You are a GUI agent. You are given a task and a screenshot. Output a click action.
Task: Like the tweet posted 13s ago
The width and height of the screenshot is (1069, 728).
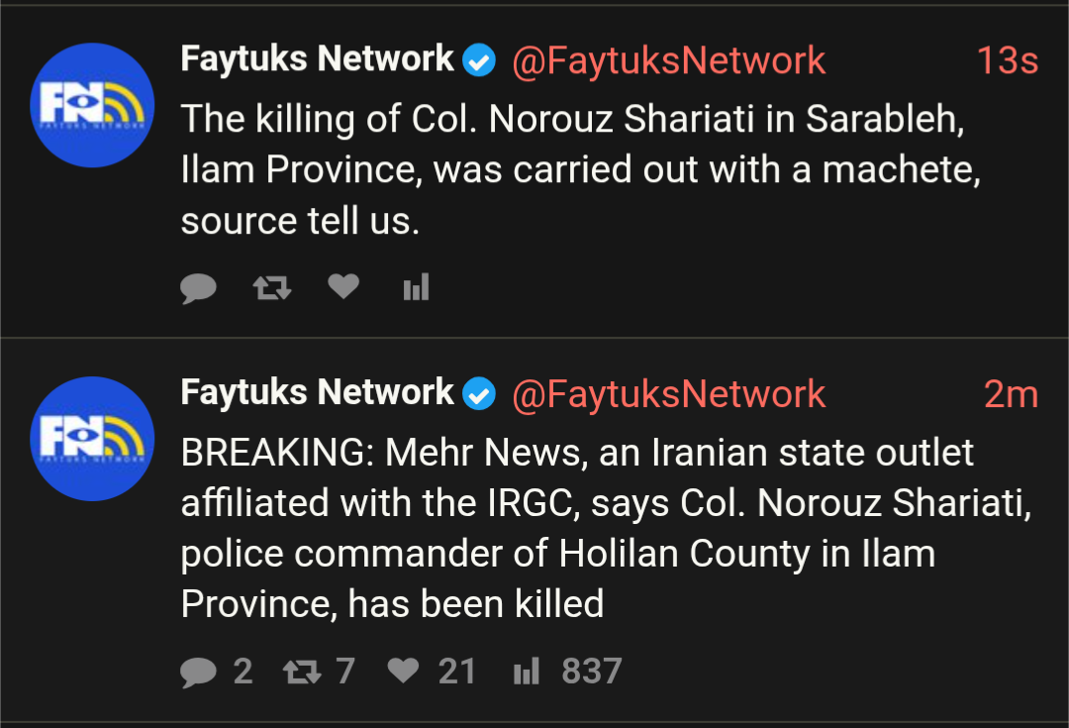[343, 287]
